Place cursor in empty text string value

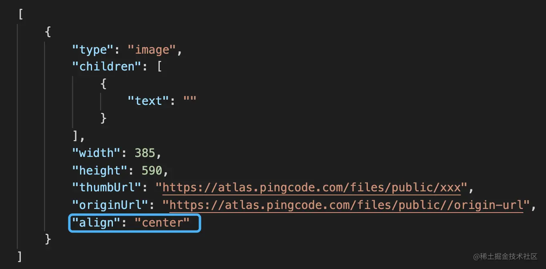[x=190, y=101]
